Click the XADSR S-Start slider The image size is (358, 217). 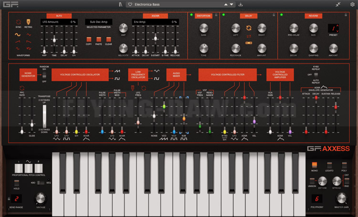coord(155,38)
